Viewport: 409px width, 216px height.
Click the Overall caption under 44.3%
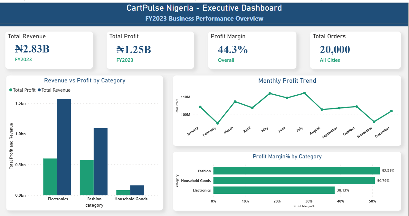(x=226, y=60)
